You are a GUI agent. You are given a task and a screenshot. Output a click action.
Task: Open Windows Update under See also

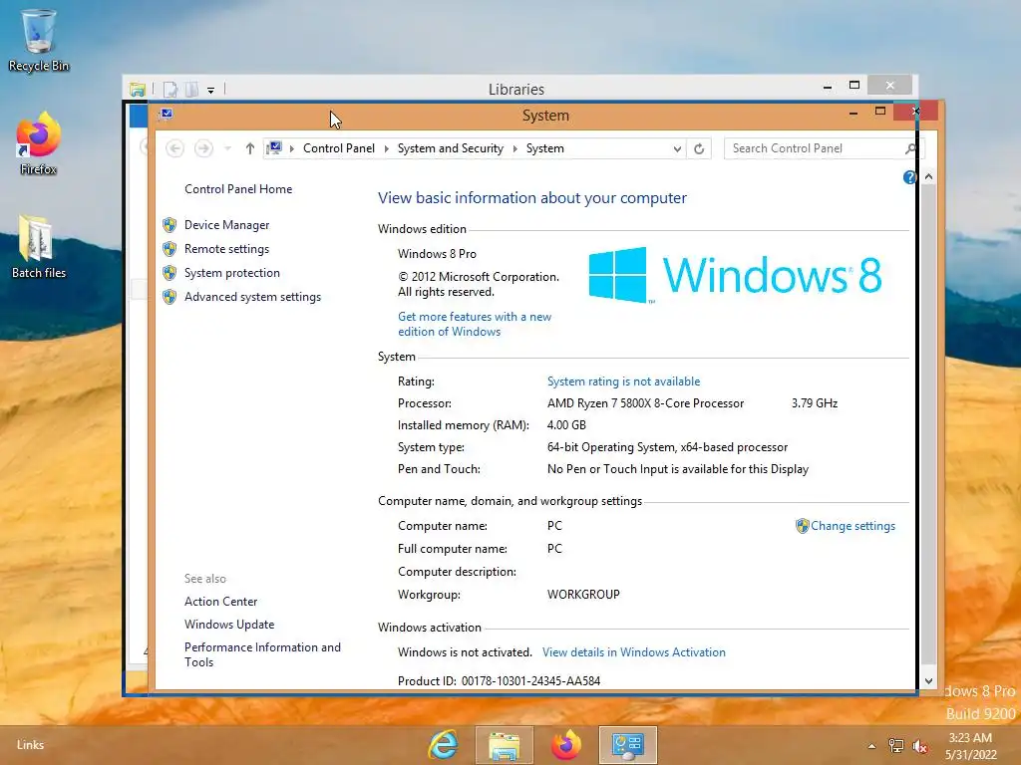[229, 625]
